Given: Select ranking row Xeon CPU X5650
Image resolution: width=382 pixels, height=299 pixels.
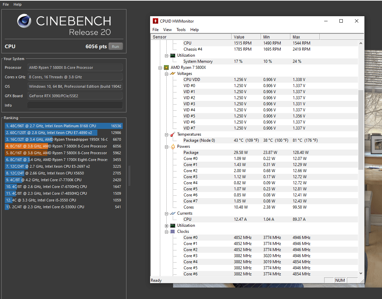Looking at the screenshot, I should pos(64,173).
